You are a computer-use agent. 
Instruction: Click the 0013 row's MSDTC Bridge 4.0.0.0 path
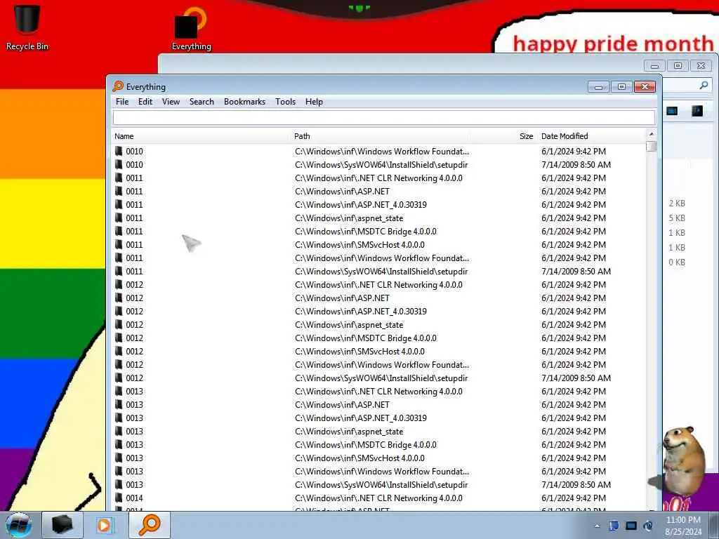coord(365,444)
